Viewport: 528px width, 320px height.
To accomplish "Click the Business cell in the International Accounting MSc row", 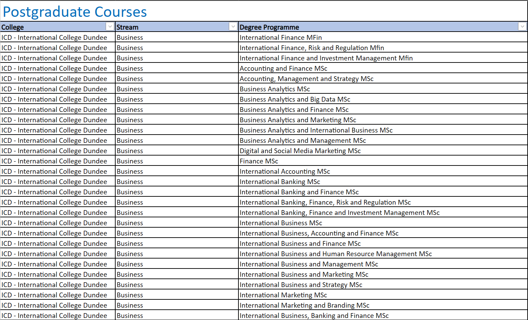I will [x=177, y=171].
